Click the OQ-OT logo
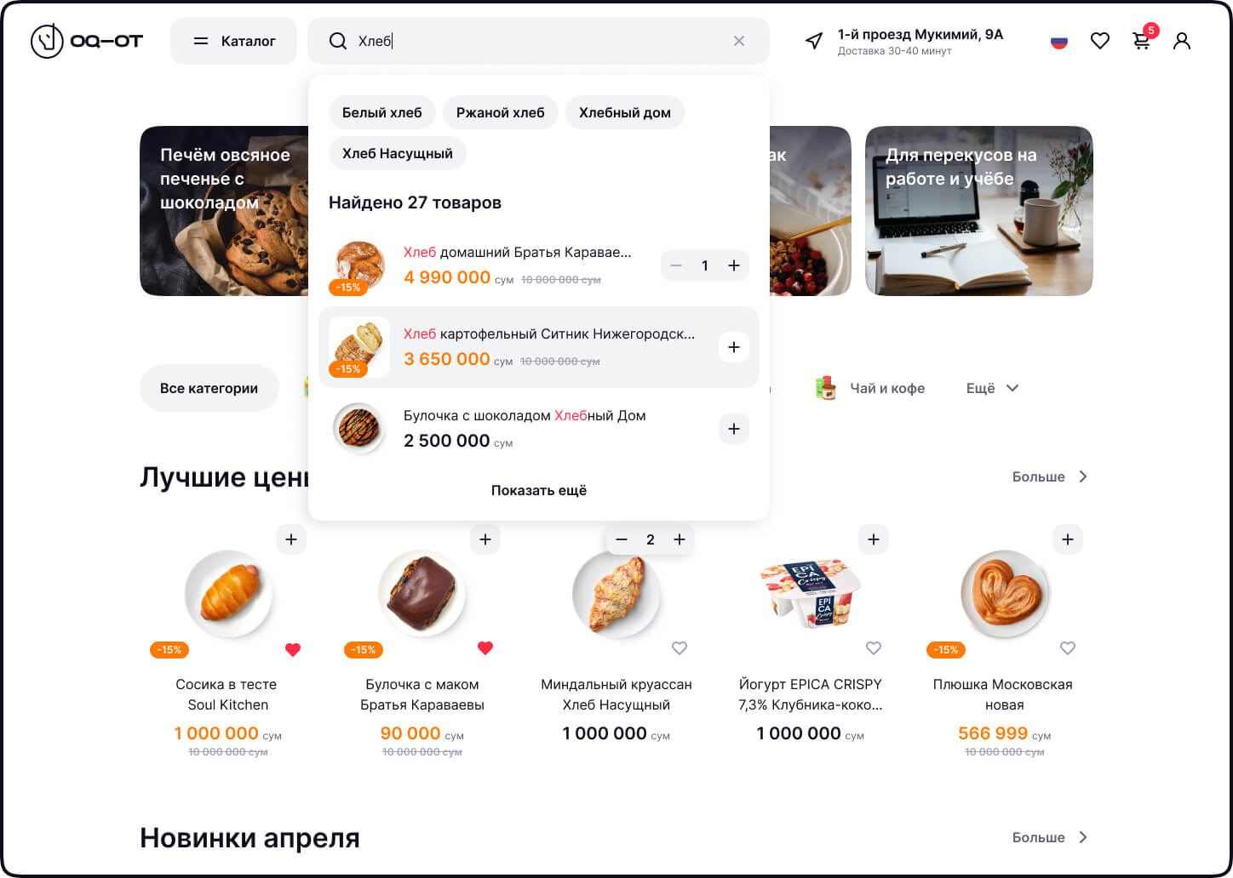The width and height of the screenshot is (1233, 878). point(87,41)
